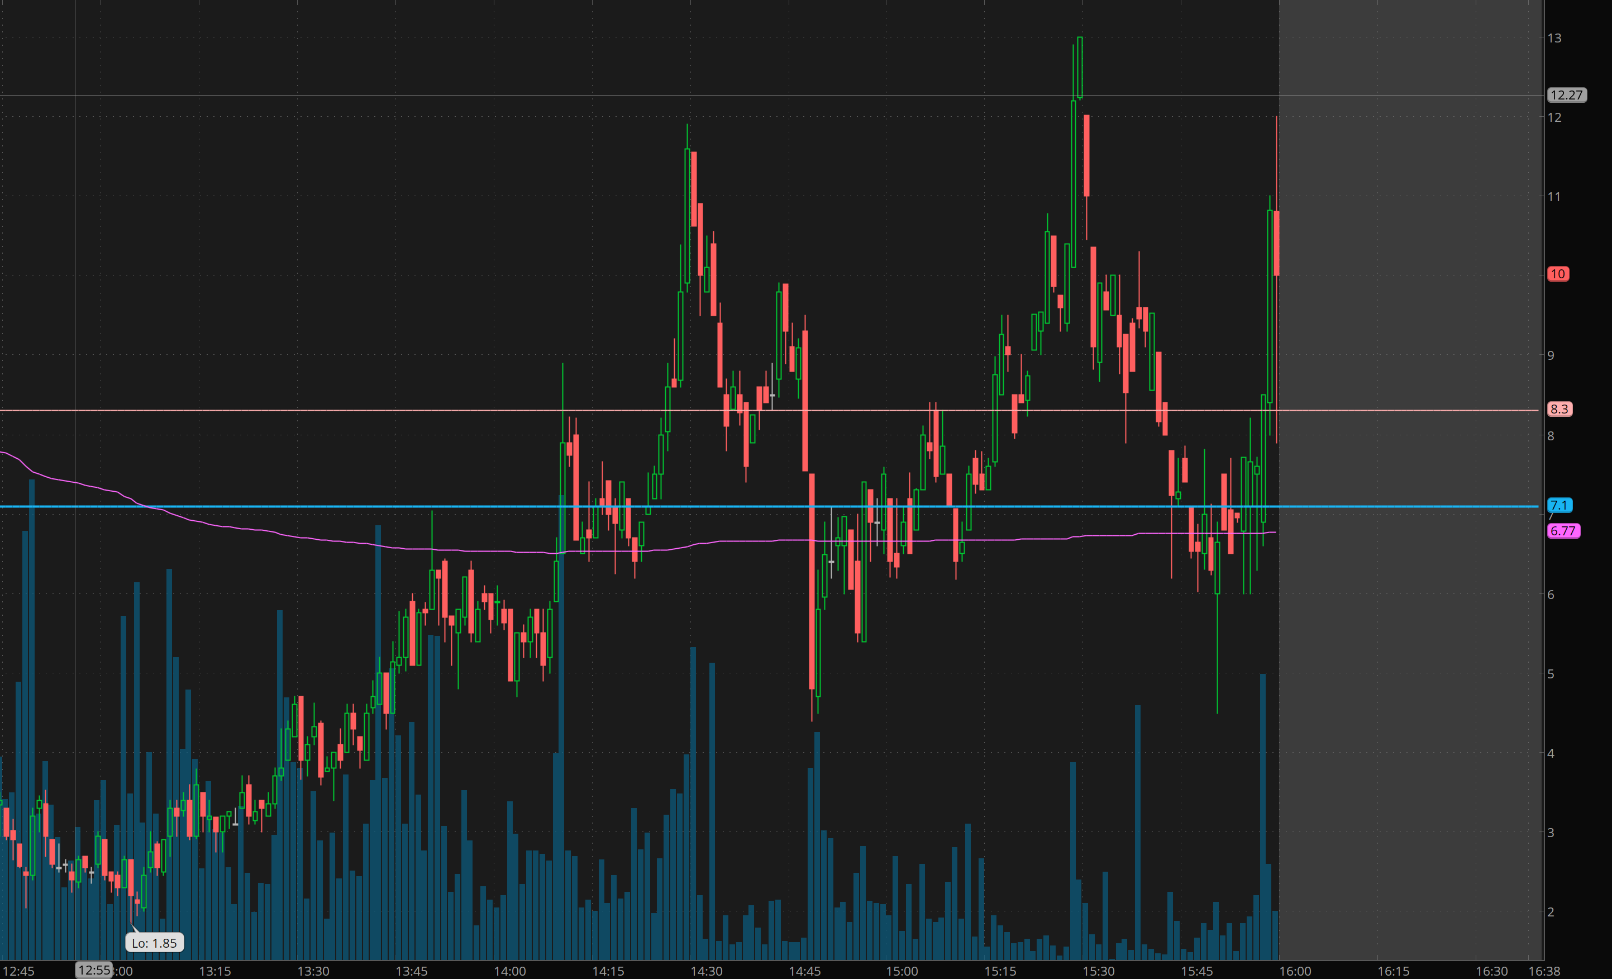The width and height of the screenshot is (1612, 979).
Task: Click the red 10 last-price label
Action: tap(1558, 274)
